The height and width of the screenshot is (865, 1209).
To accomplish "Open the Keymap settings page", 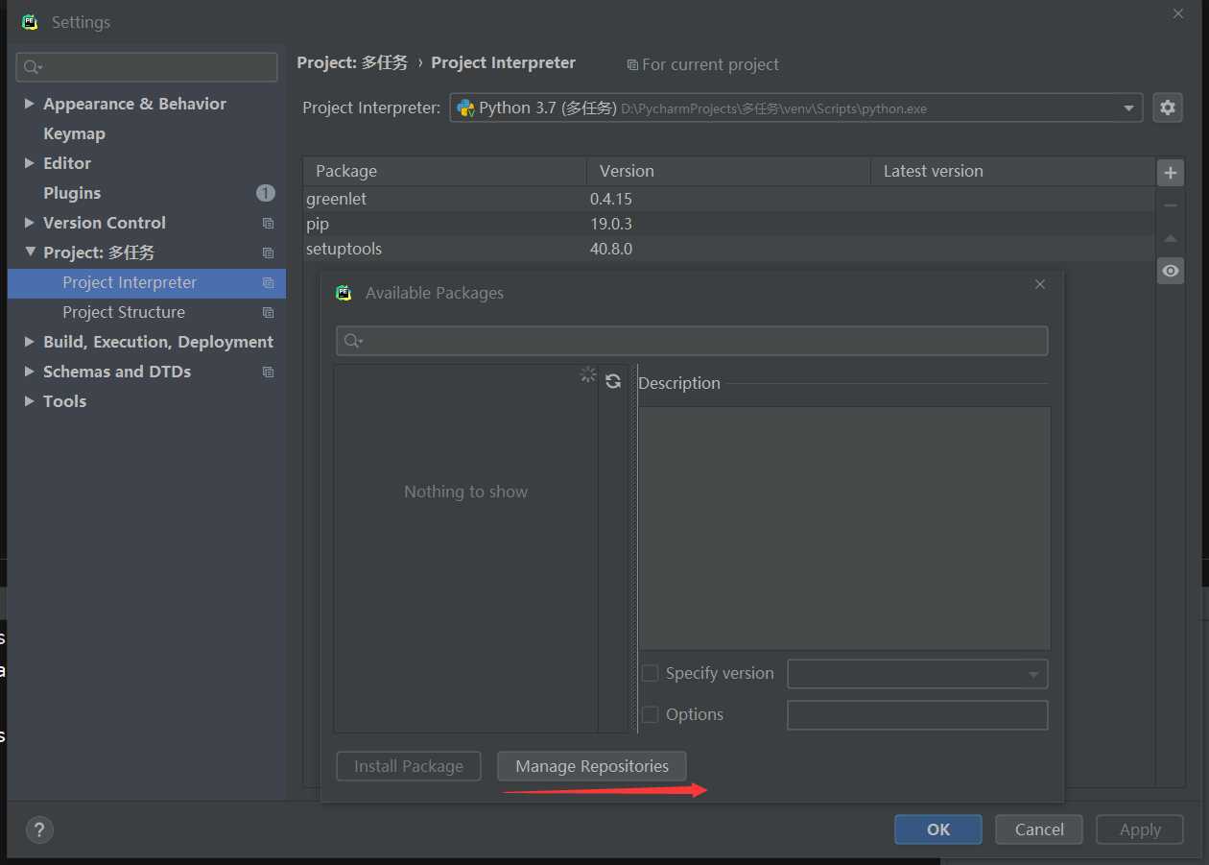I will pos(74,133).
